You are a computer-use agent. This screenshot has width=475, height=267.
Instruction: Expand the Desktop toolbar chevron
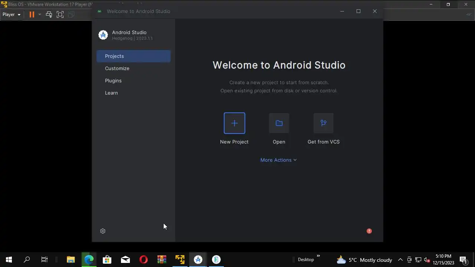pos(318,256)
